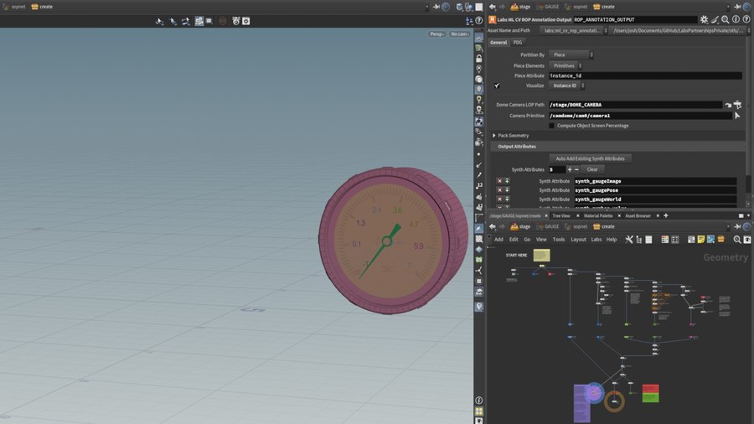The image size is (754, 424).
Task: Remove the synth_gaugeImage attribute with X button
Action: (x=499, y=181)
